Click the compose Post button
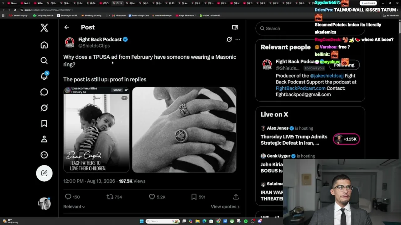This screenshot has width=401, height=225. 44,173
